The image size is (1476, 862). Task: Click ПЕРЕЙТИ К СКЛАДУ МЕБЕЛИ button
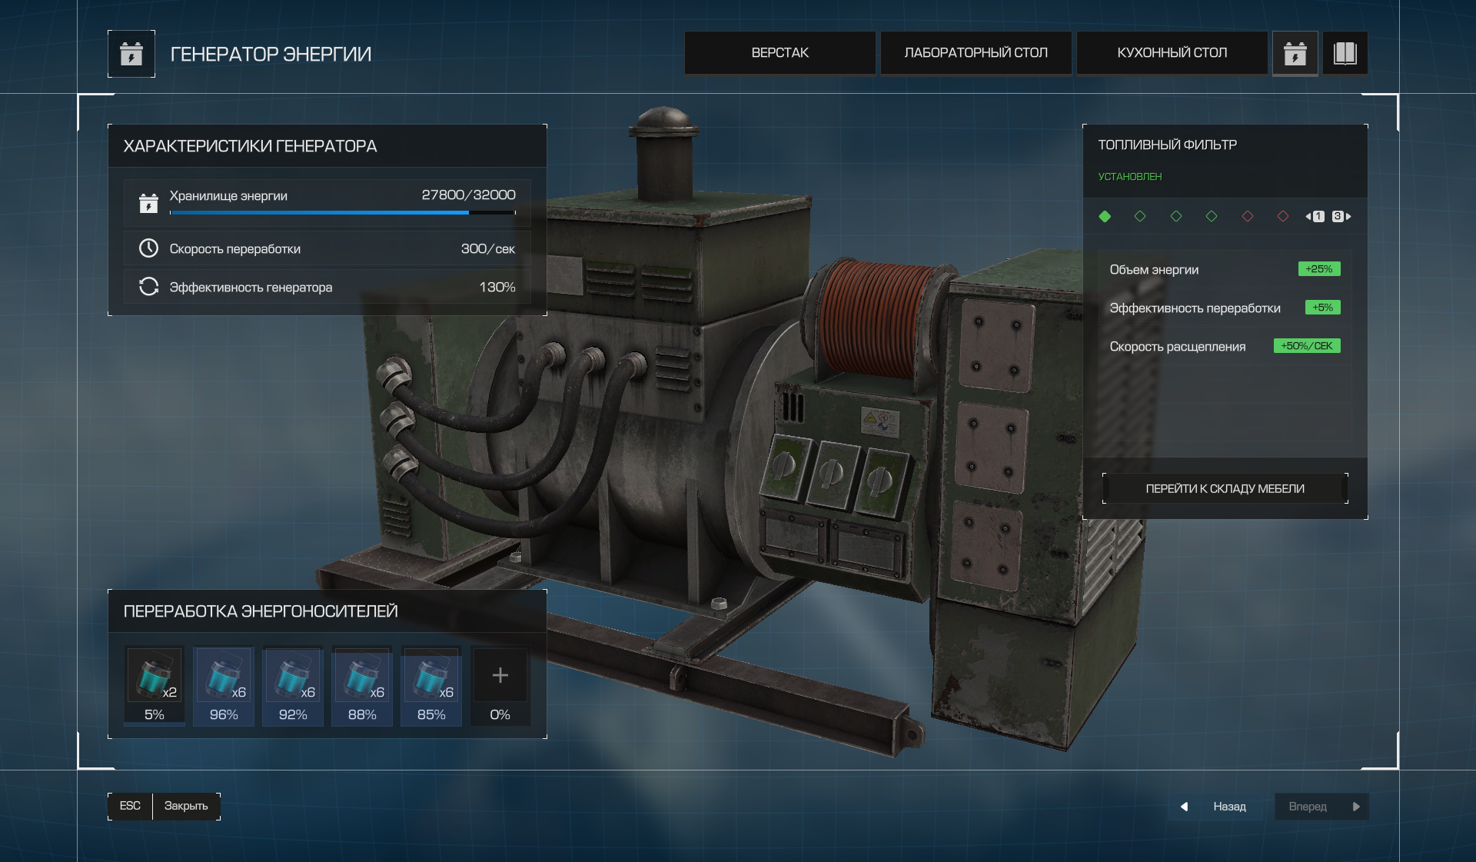click(x=1225, y=488)
